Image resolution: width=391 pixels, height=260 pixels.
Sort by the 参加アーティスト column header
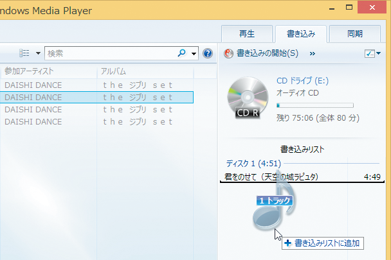coord(48,71)
